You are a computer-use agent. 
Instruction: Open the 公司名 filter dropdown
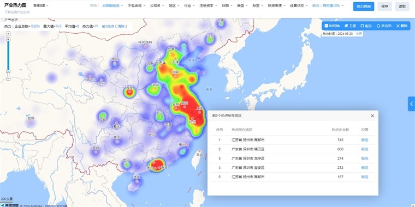coord(157,5)
